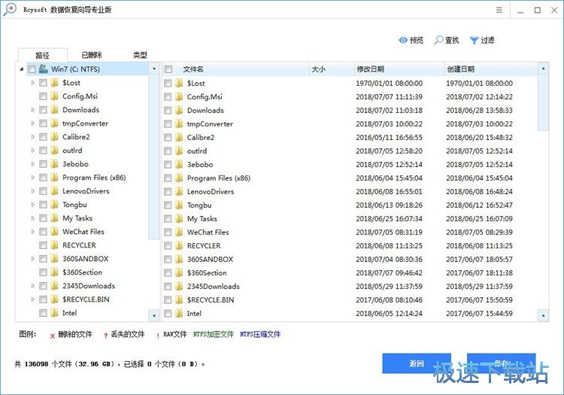Collapse the Win7 (C: NTFS) tree node
Viewport: 564px width, 395px height.
tap(22, 69)
